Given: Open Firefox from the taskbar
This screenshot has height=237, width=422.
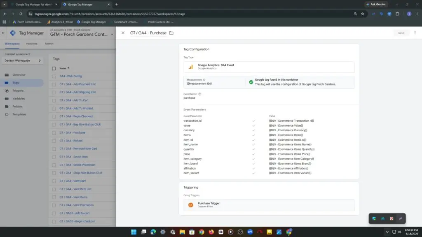Looking at the screenshot, I should 211,232.
